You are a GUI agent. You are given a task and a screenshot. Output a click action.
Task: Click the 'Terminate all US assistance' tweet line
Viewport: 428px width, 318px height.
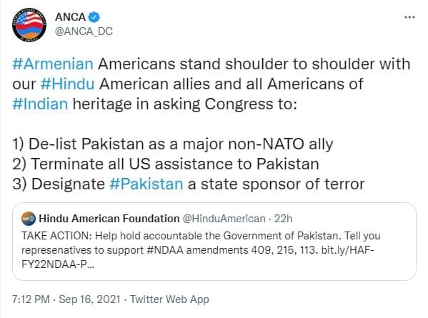click(166, 164)
